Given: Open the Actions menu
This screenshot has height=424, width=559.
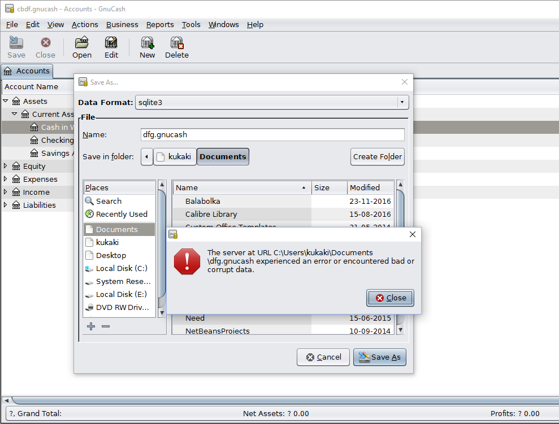Looking at the screenshot, I should click(85, 25).
